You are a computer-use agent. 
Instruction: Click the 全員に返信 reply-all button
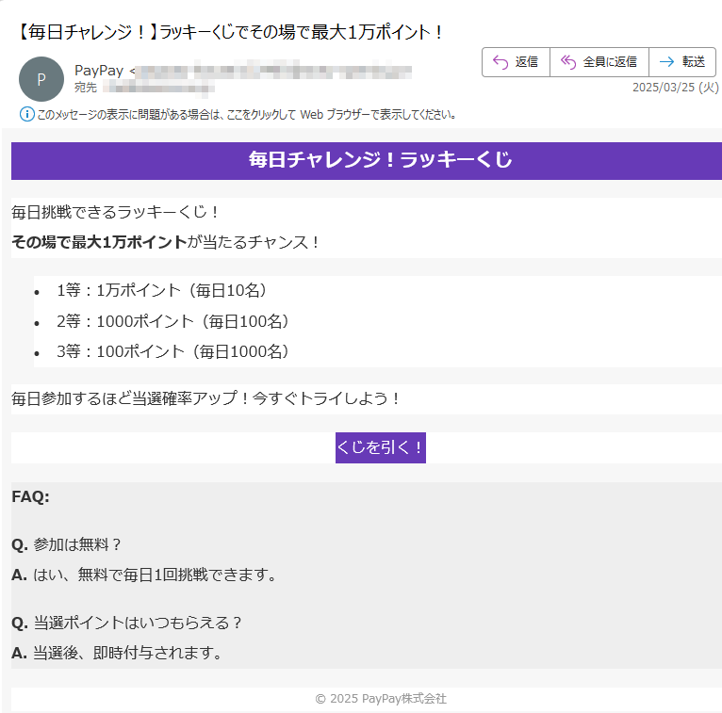(x=599, y=61)
